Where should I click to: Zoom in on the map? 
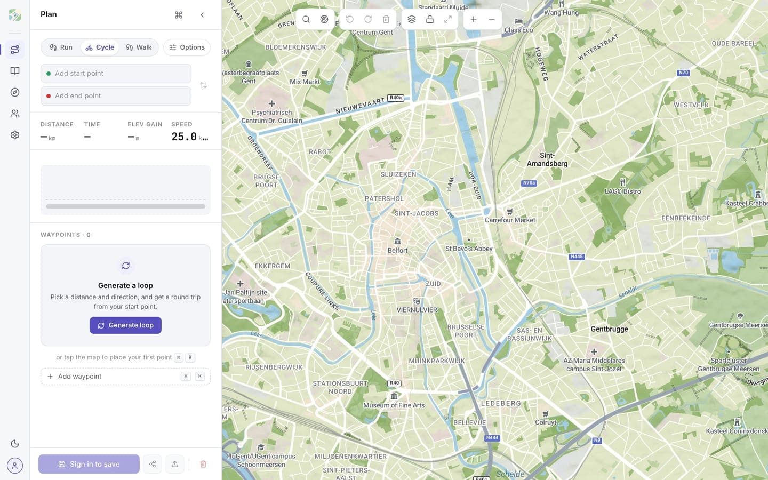pyautogui.click(x=474, y=19)
